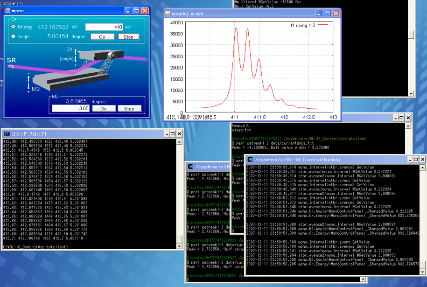Click the Angle value 5.00154 in mono
Image resolution: width=427 pixels, height=287 pixels.
click(x=58, y=36)
